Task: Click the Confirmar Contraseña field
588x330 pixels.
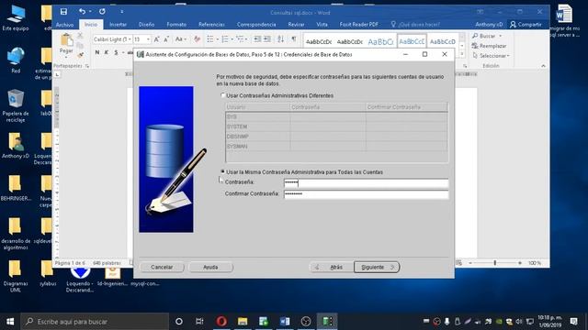Action: [366, 193]
